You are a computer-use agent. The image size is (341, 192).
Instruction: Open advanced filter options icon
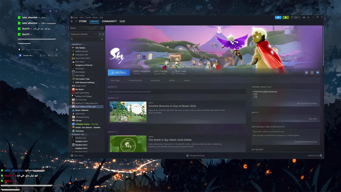[102, 39]
